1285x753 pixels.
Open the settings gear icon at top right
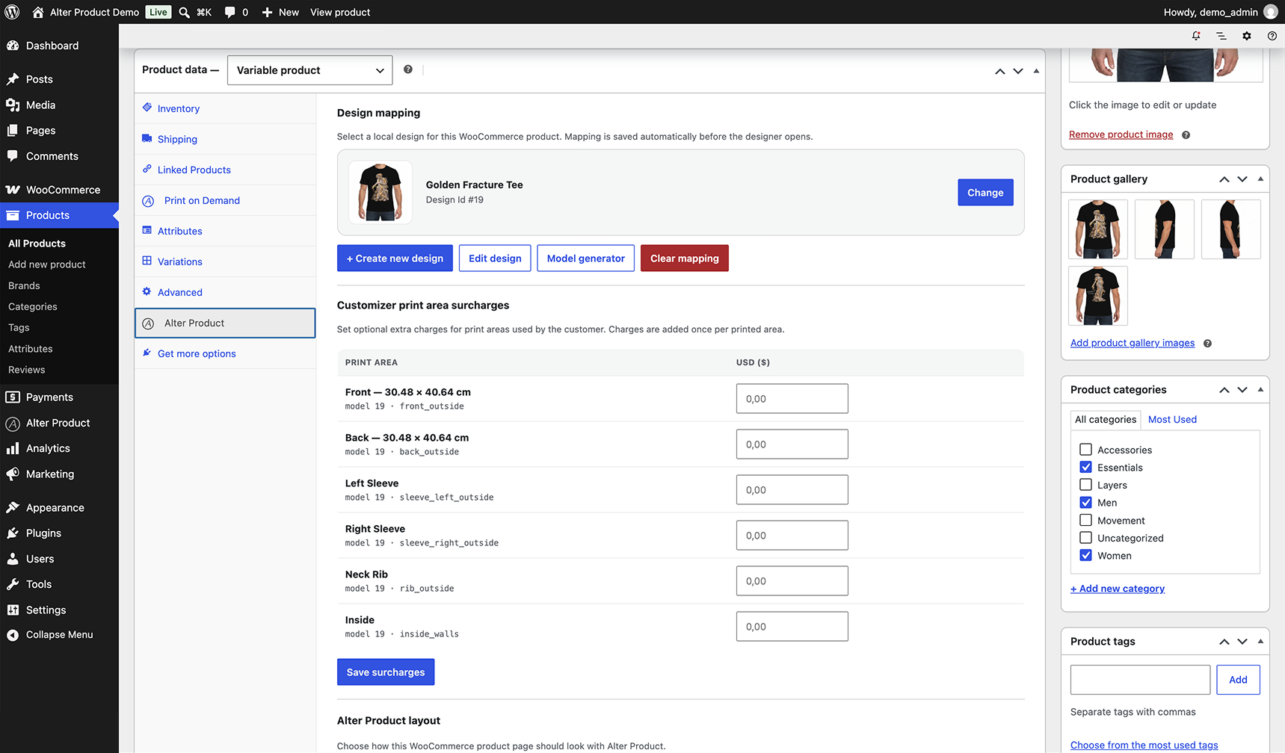[1247, 36]
